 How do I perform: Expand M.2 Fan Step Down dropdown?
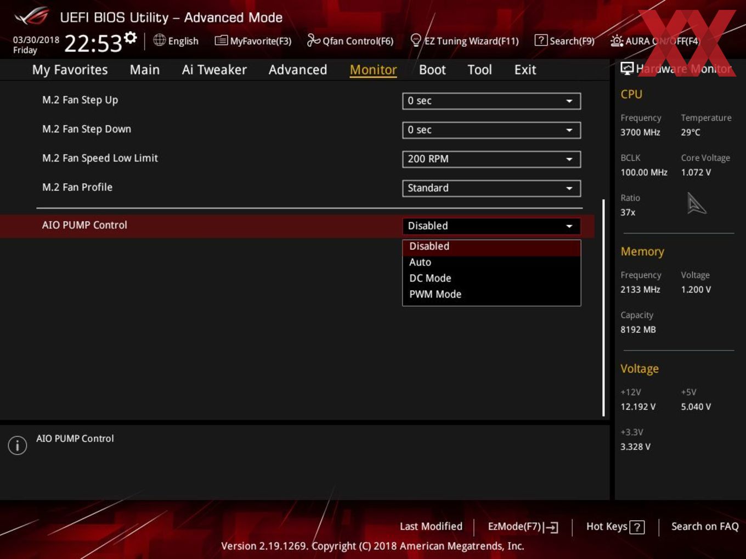pos(491,130)
